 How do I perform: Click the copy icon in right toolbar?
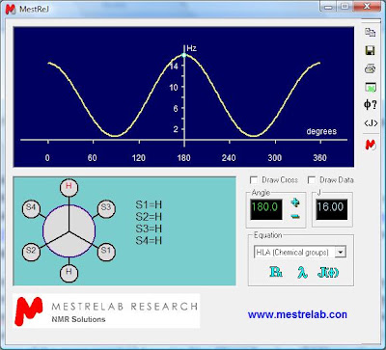point(371,33)
